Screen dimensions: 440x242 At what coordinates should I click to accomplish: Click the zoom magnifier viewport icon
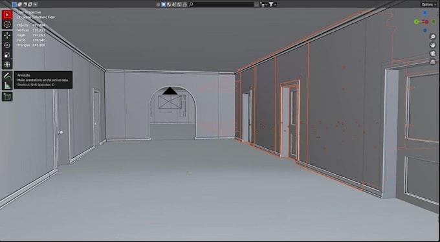(x=433, y=37)
